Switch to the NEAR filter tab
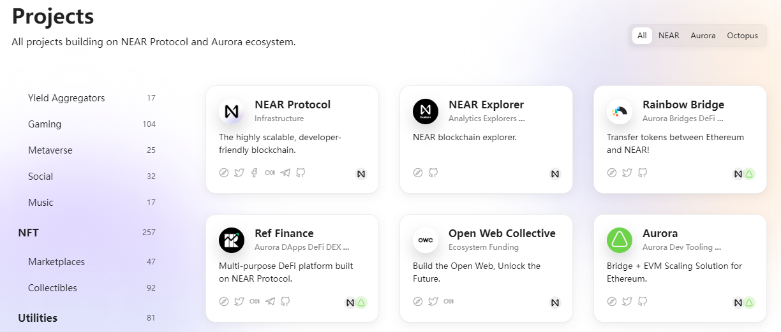Image resolution: width=781 pixels, height=332 pixels. (x=669, y=36)
